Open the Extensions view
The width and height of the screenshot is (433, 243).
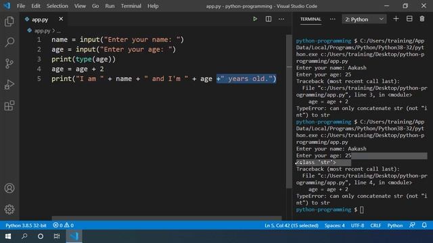[9, 105]
